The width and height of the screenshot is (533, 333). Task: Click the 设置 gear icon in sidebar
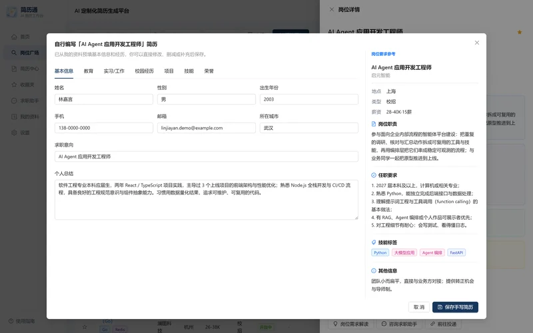pyautogui.click(x=14, y=133)
